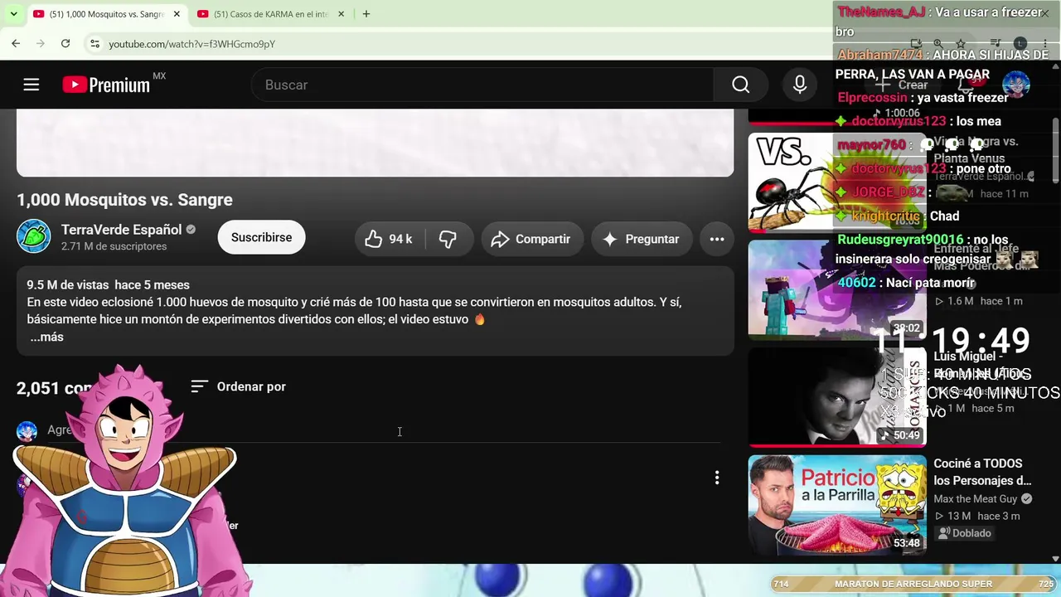Click the 9.5 M de vistas text
The height and width of the screenshot is (597, 1061).
point(66,285)
